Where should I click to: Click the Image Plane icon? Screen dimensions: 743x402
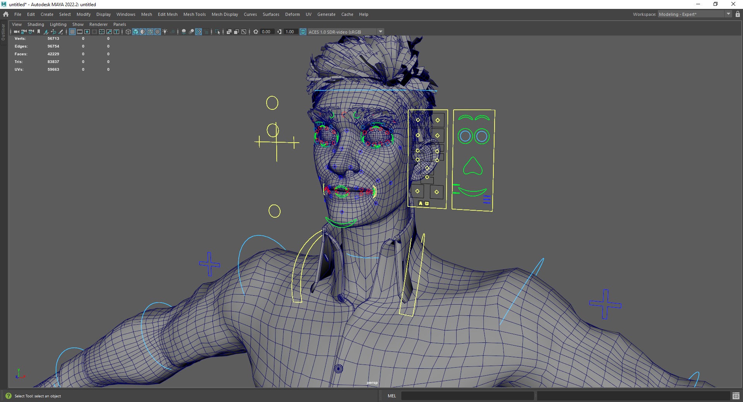(x=46, y=32)
